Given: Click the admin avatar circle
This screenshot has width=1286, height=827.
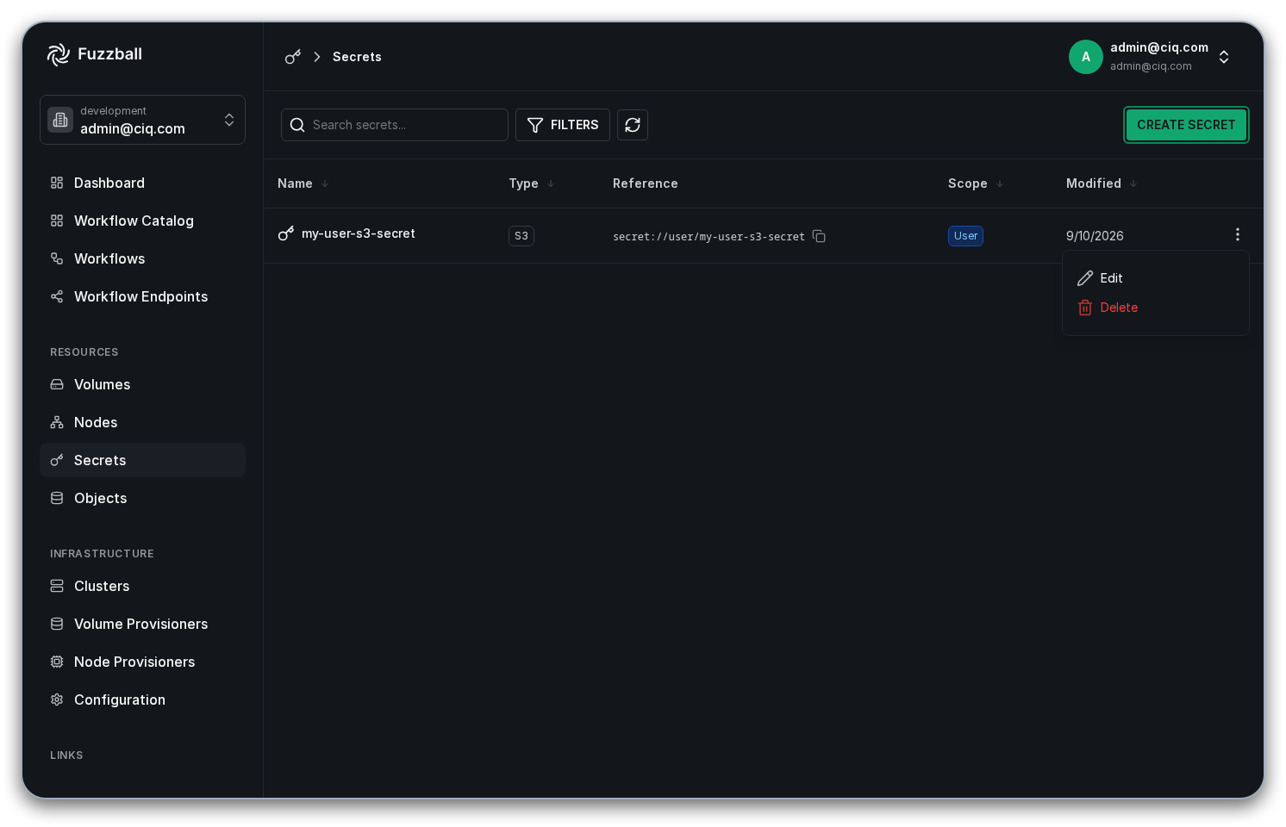Looking at the screenshot, I should (x=1086, y=57).
